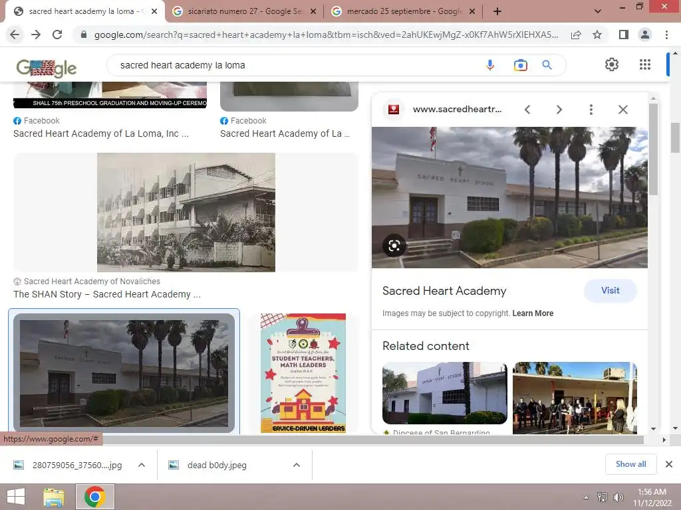Open the taskbar clock showing 1:56 AM
681x510 pixels.
652,497
